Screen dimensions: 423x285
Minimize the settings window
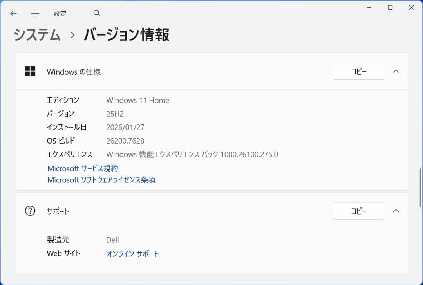click(369, 7)
